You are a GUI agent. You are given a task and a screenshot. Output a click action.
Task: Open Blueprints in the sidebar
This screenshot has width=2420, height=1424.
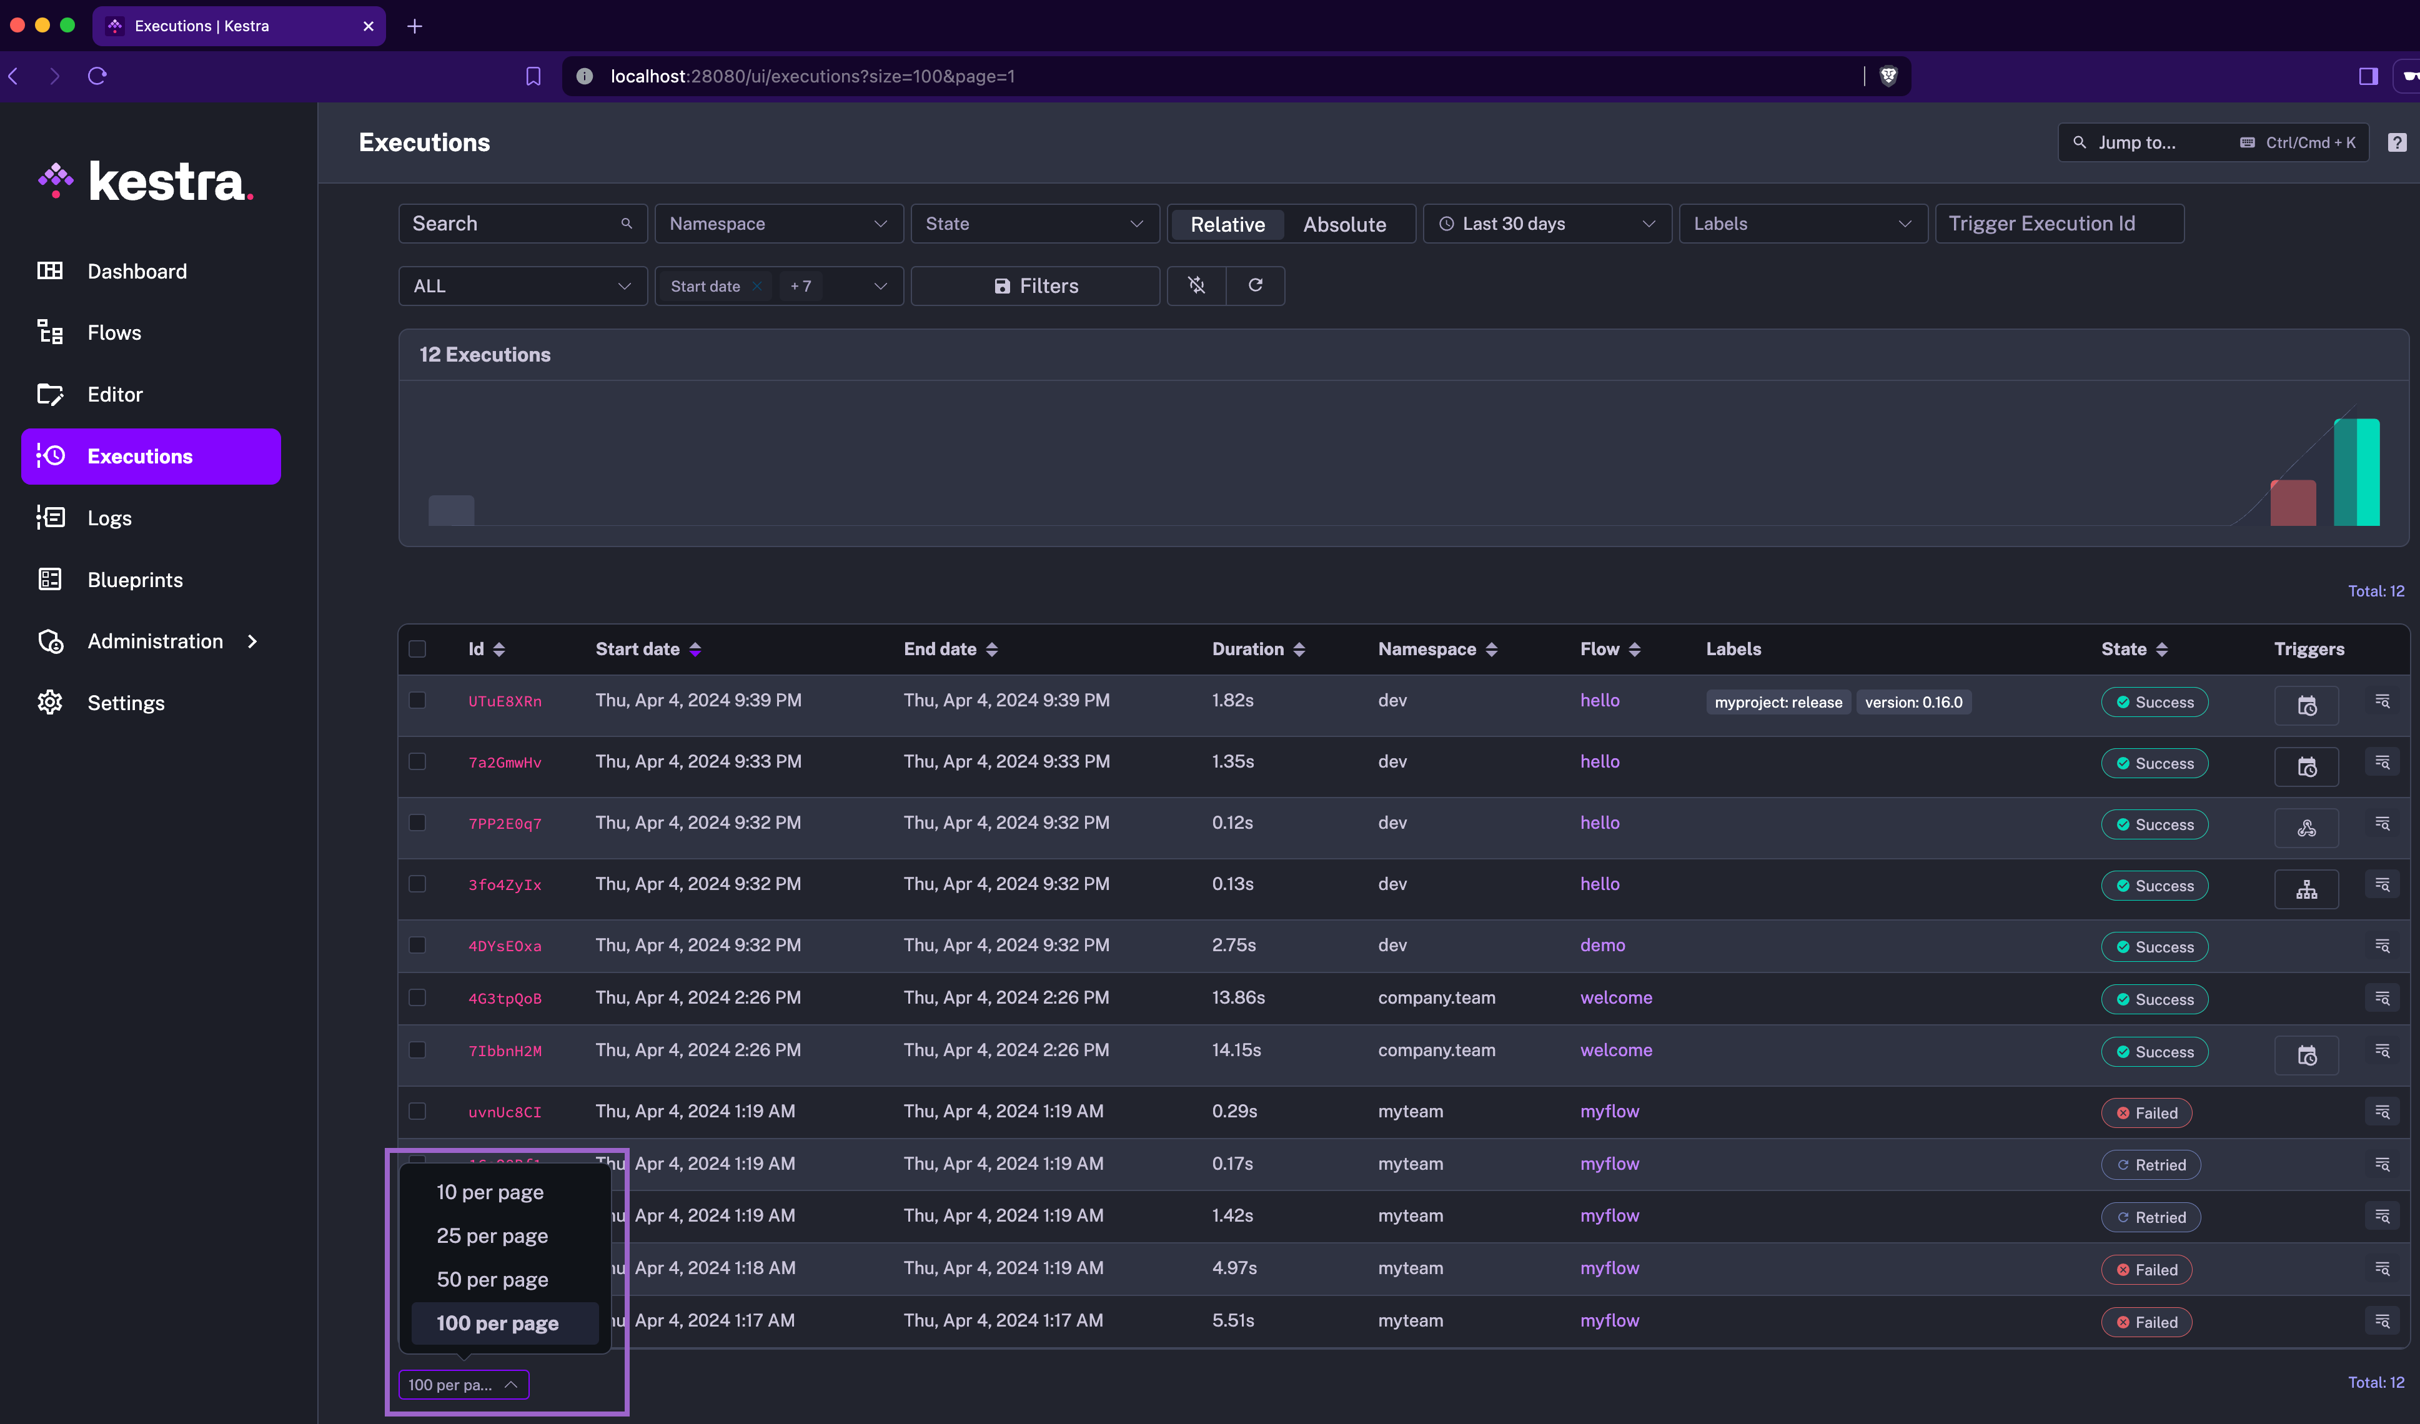tap(134, 579)
